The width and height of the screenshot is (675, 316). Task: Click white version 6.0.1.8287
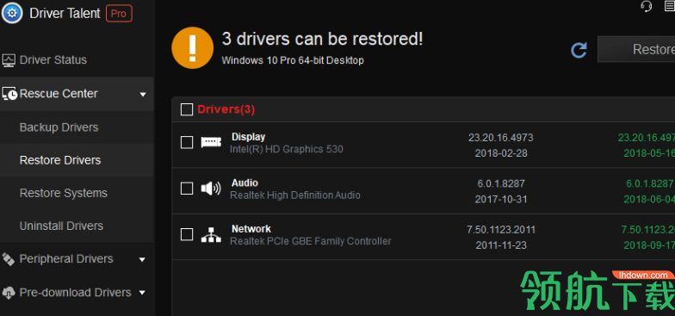click(x=501, y=184)
